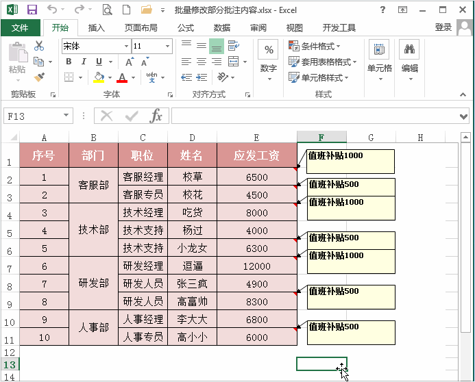Switch to the 插入 tab
The height and width of the screenshot is (382, 475).
coord(97,28)
